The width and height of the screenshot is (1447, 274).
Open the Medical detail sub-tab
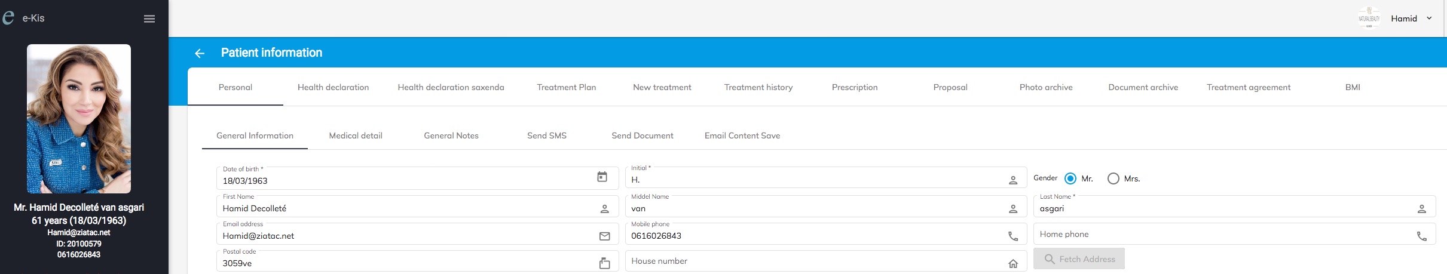356,136
